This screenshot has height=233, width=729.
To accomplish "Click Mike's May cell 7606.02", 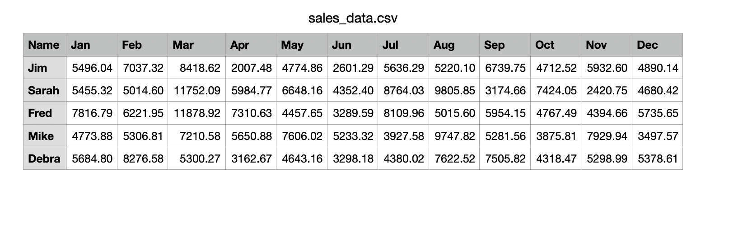I will 302,136.
